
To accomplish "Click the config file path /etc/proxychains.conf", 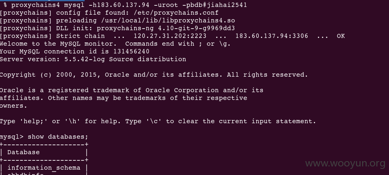I will 176,13.
